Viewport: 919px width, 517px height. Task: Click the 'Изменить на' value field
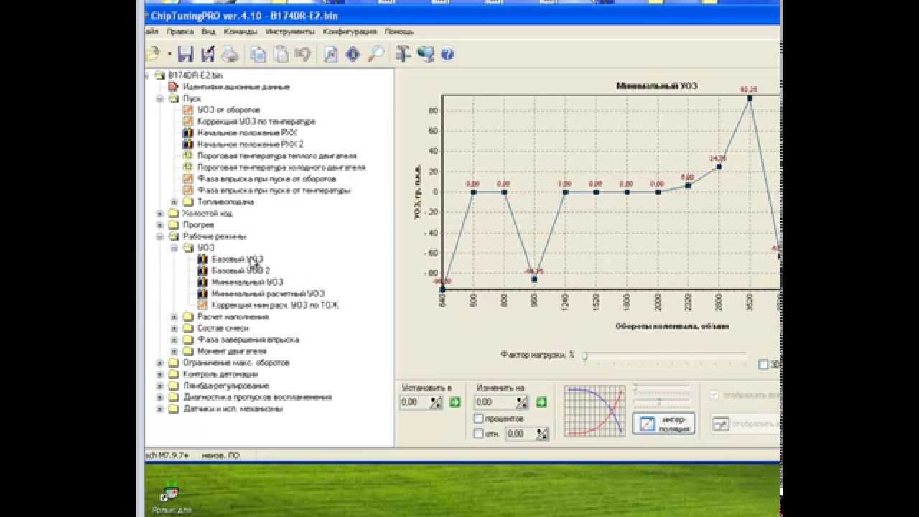point(495,402)
